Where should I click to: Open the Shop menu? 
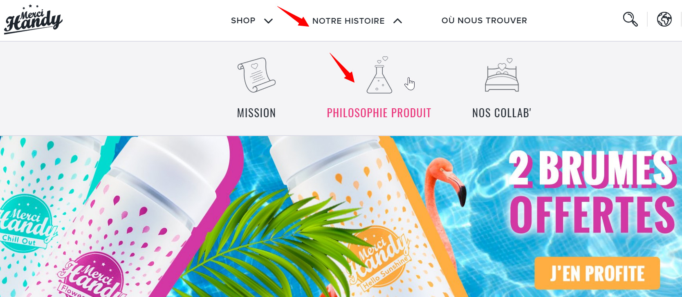click(x=243, y=20)
